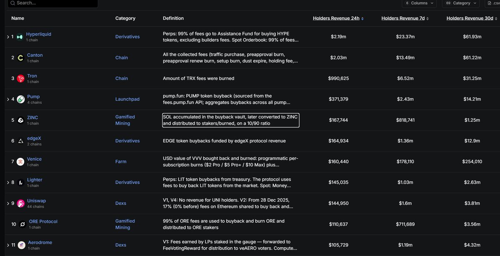Click Aerodrome 24h value $105,729
500x256 pixels.
click(x=339, y=245)
